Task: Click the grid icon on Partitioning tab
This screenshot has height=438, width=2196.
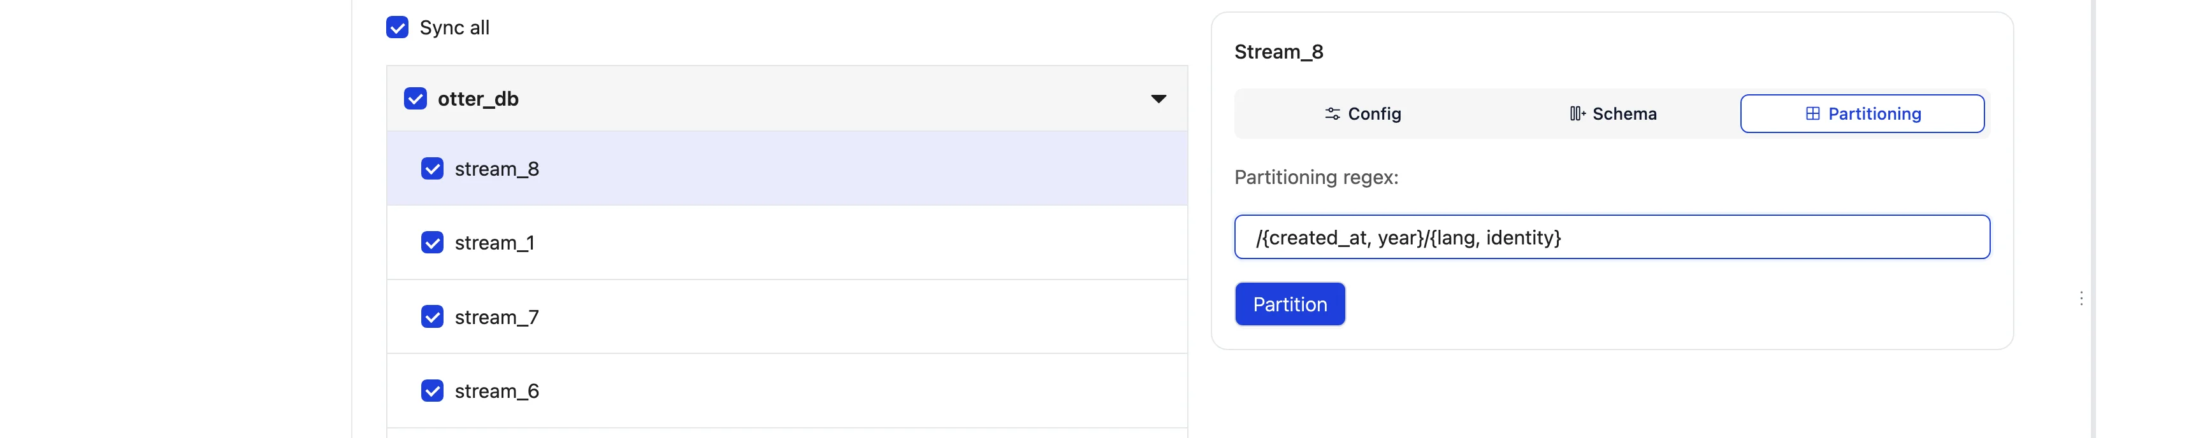Action: tap(1812, 114)
